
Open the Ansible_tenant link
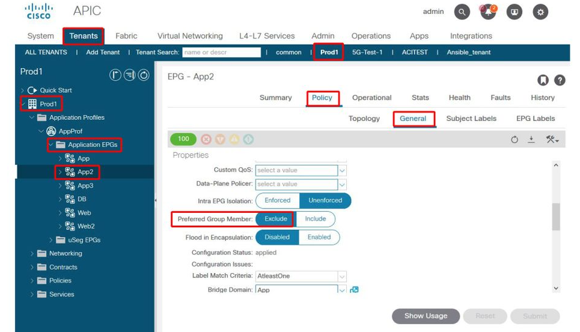[469, 52]
